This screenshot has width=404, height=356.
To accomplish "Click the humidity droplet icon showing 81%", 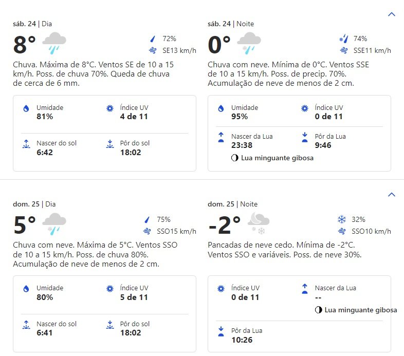I will [x=26, y=108].
